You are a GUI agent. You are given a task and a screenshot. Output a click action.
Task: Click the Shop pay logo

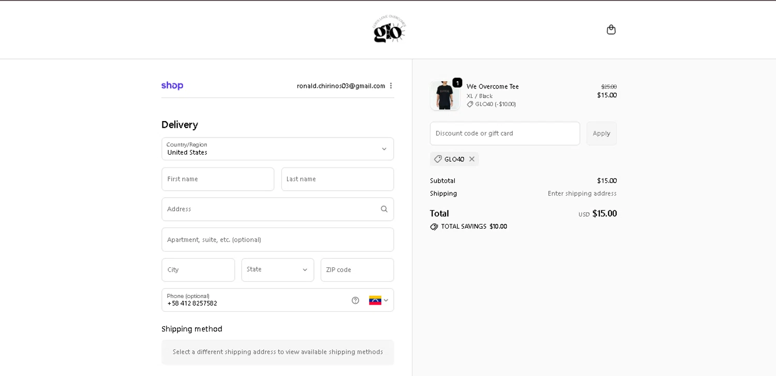pyautogui.click(x=172, y=86)
